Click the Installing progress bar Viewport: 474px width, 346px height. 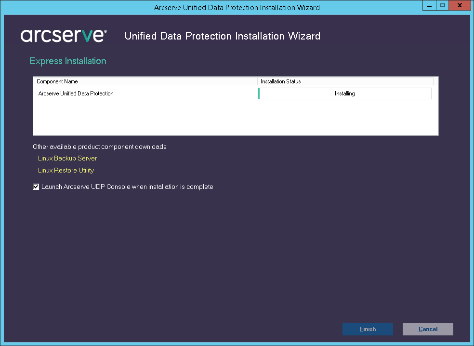(345, 93)
